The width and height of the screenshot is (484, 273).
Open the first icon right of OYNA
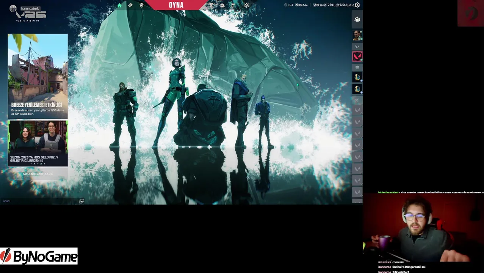[211, 5]
